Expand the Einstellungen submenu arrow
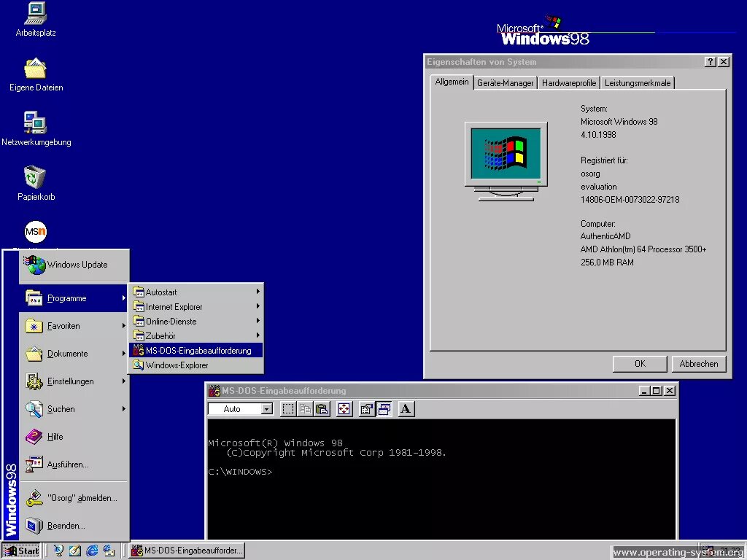This screenshot has height=560, width=747. click(124, 381)
